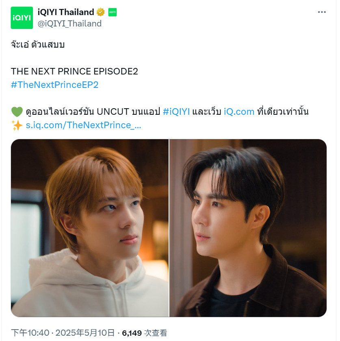Click the 2025年5月10日 post date
340x341 pixels.
click(85, 333)
